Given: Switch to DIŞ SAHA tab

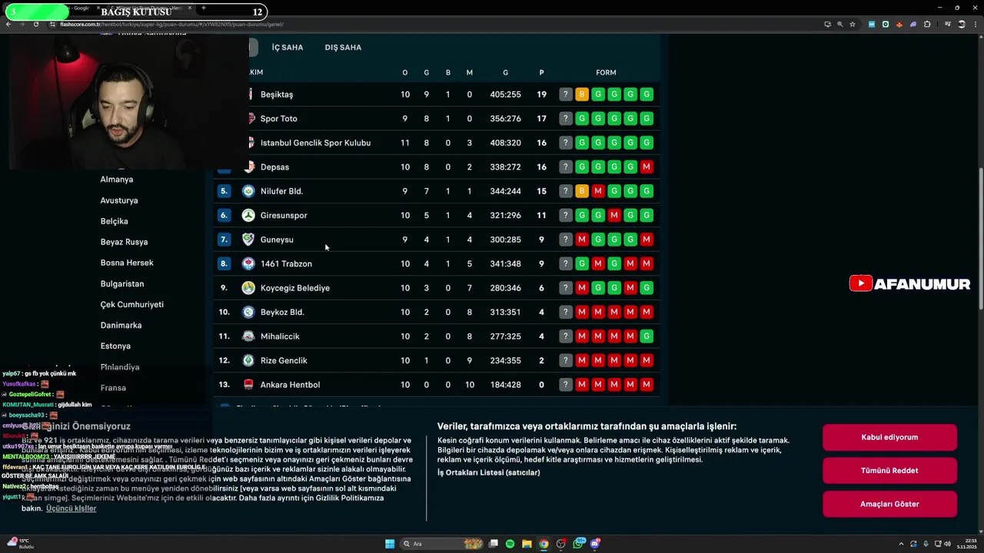Looking at the screenshot, I should coord(343,48).
